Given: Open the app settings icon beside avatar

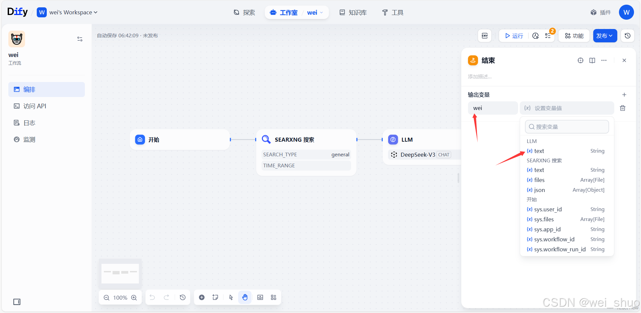Looking at the screenshot, I should (80, 39).
